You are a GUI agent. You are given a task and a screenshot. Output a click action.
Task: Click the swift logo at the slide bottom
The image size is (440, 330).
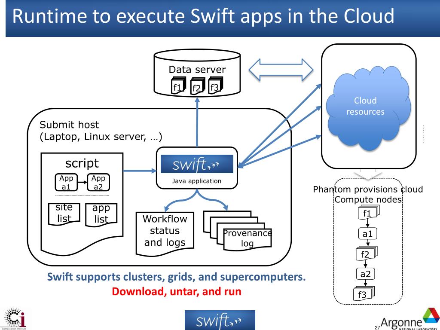click(x=220, y=320)
